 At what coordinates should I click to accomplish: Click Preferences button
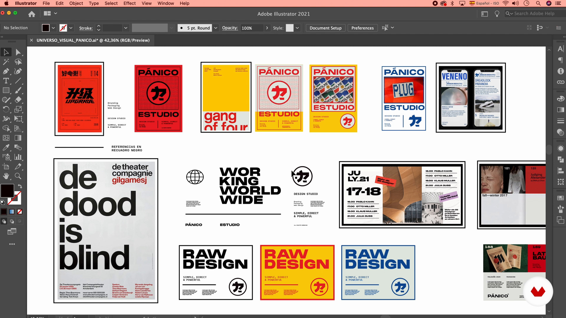(x=362, y=28)
